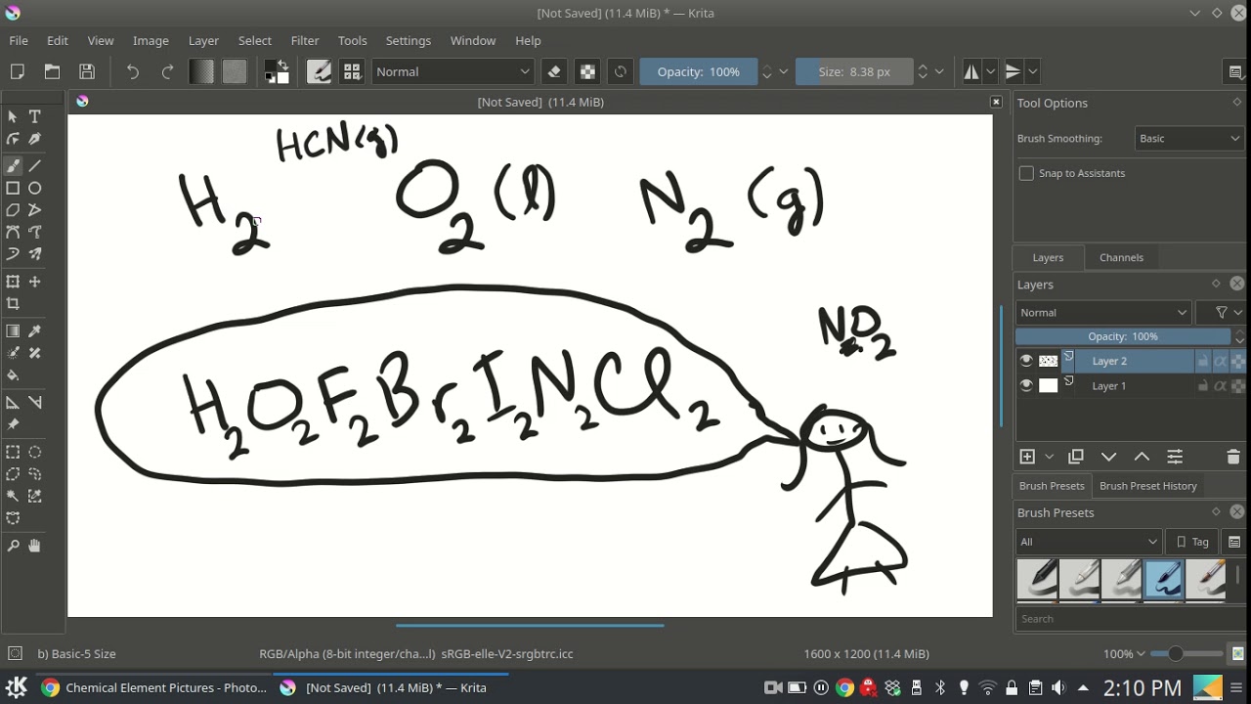Toggle eraser mode

pyautogui.click(x=554, y=71)
